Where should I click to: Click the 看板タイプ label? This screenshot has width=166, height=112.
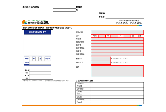pyautogui.click(x=80, y=59)
